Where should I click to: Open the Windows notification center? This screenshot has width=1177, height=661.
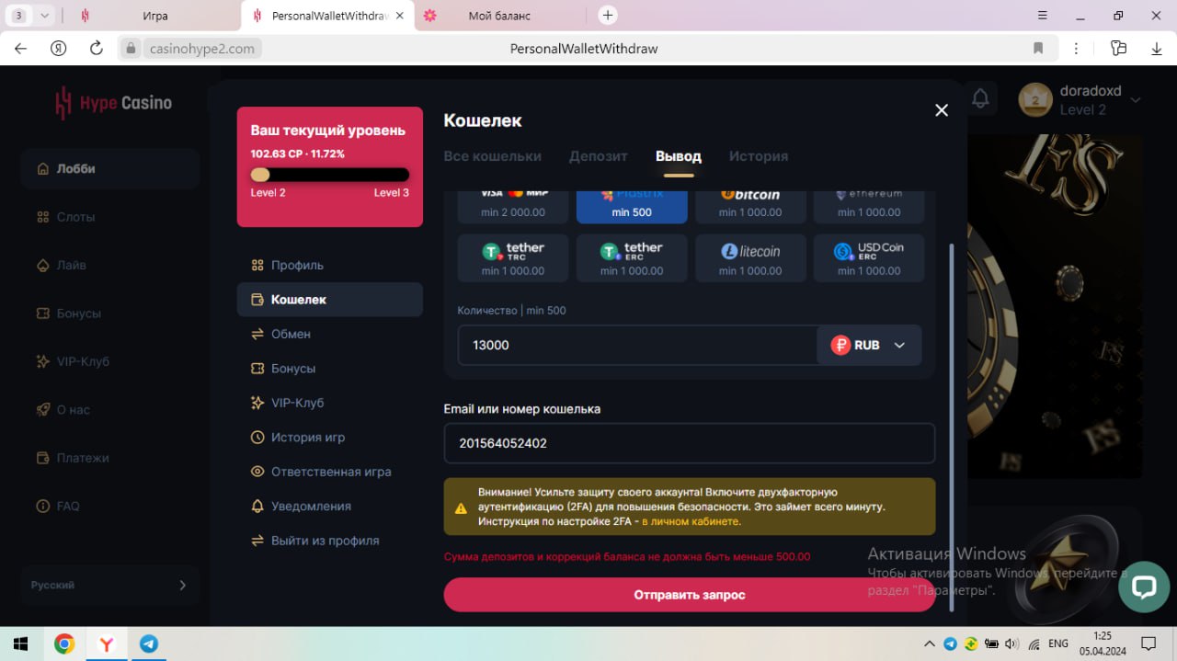coord(1148,644)
